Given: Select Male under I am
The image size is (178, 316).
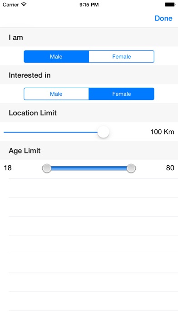Looking at the screenshot, I should [56, 56].
